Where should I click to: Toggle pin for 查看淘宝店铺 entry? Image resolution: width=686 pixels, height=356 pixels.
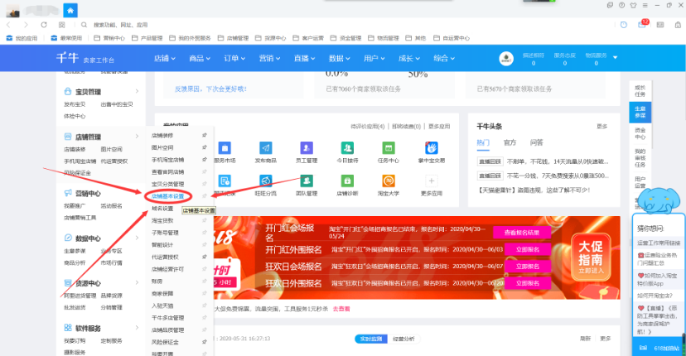tap(205, 172)
